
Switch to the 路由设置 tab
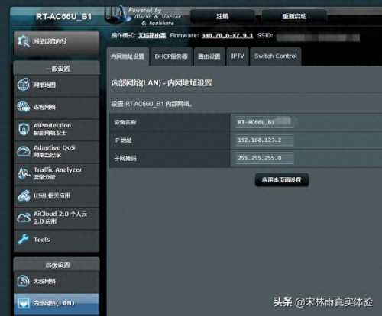[209, 56]
